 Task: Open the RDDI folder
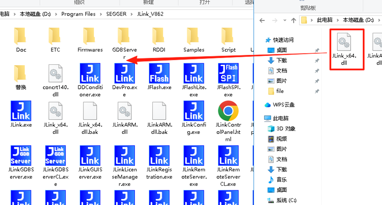[159, 36]
